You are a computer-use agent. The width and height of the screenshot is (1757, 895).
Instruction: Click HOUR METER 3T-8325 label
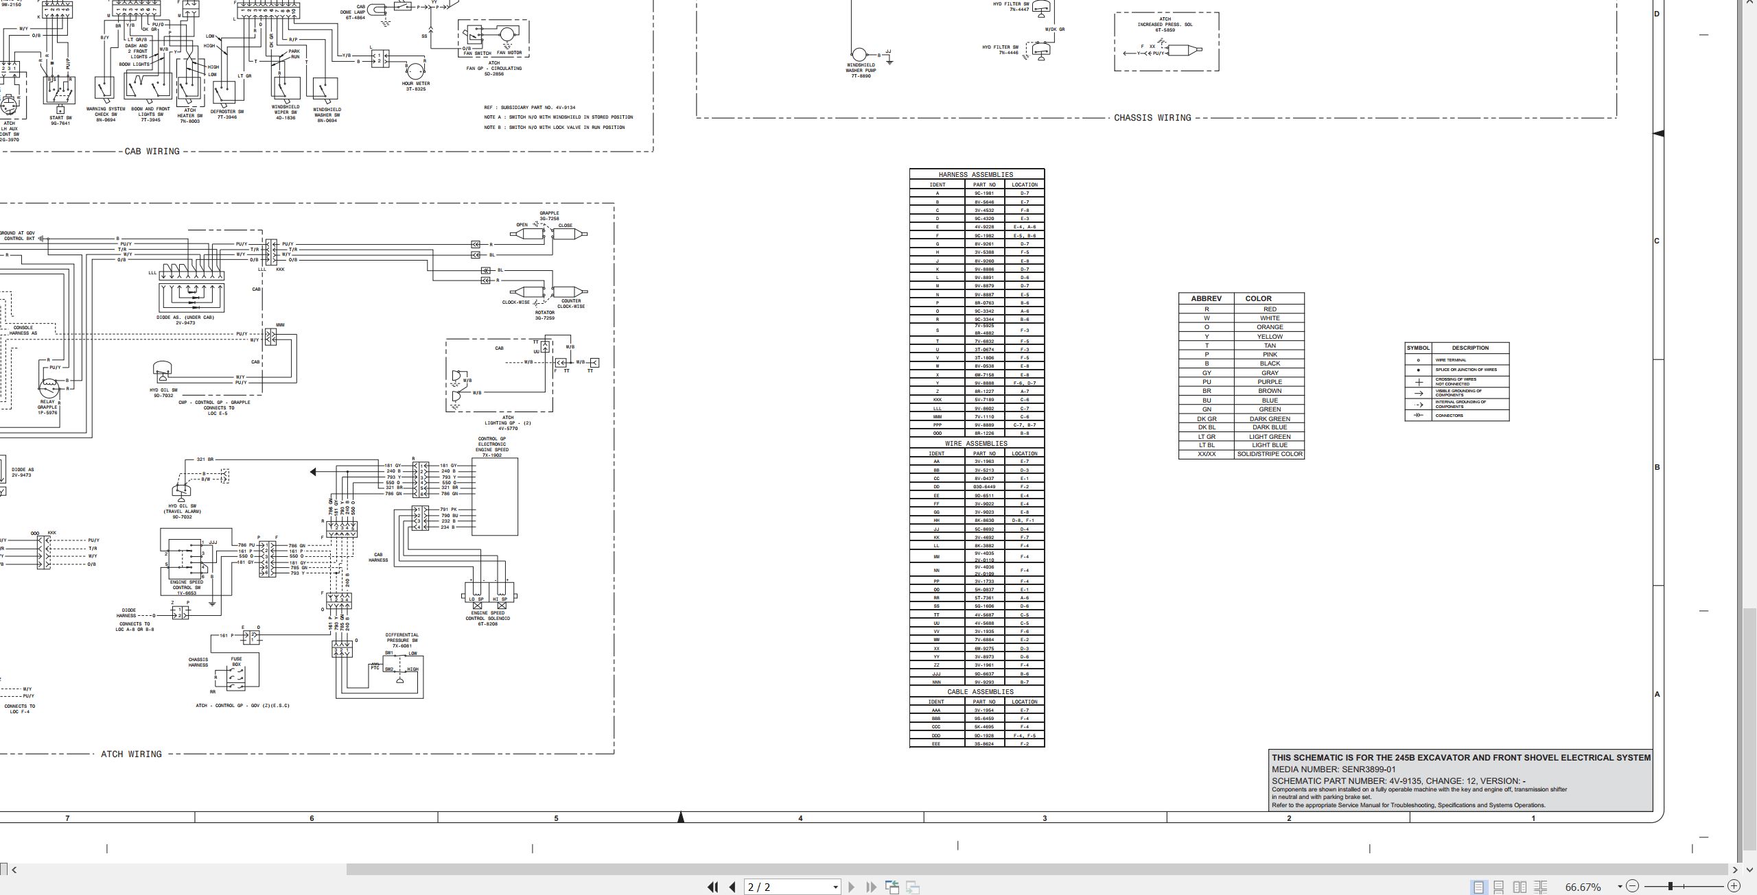pyautogui.click(x=416, y=86)
